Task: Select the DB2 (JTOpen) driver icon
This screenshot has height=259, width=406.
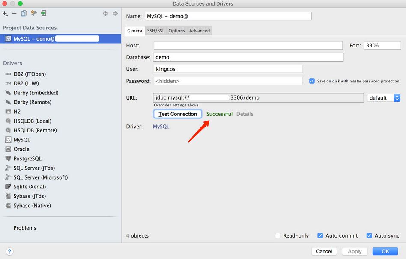Action: 8,74
